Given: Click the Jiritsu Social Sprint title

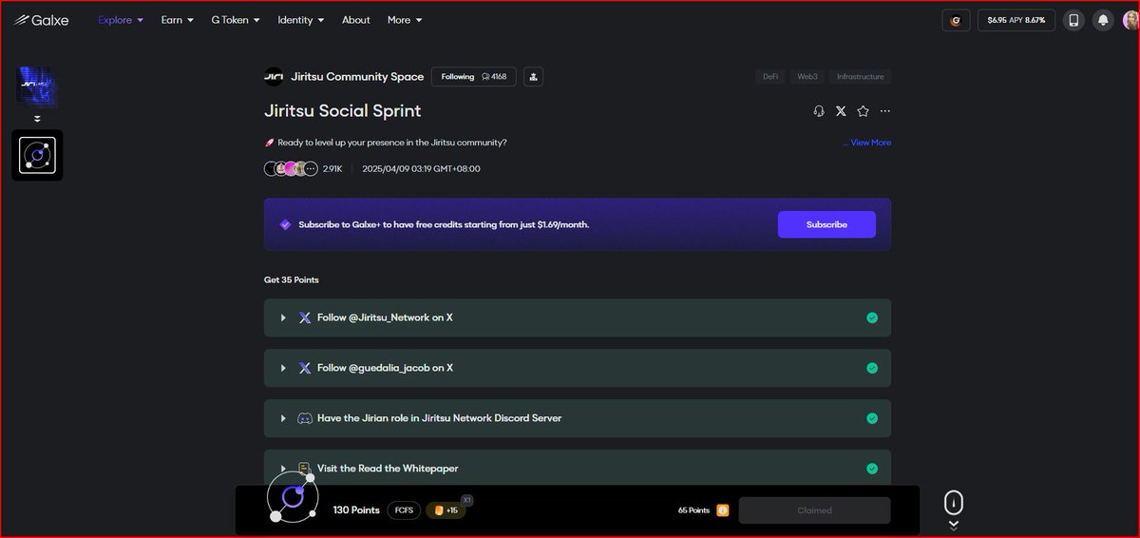Looking at the screenshot, I should pyautogui.click(x=343, y=111).
